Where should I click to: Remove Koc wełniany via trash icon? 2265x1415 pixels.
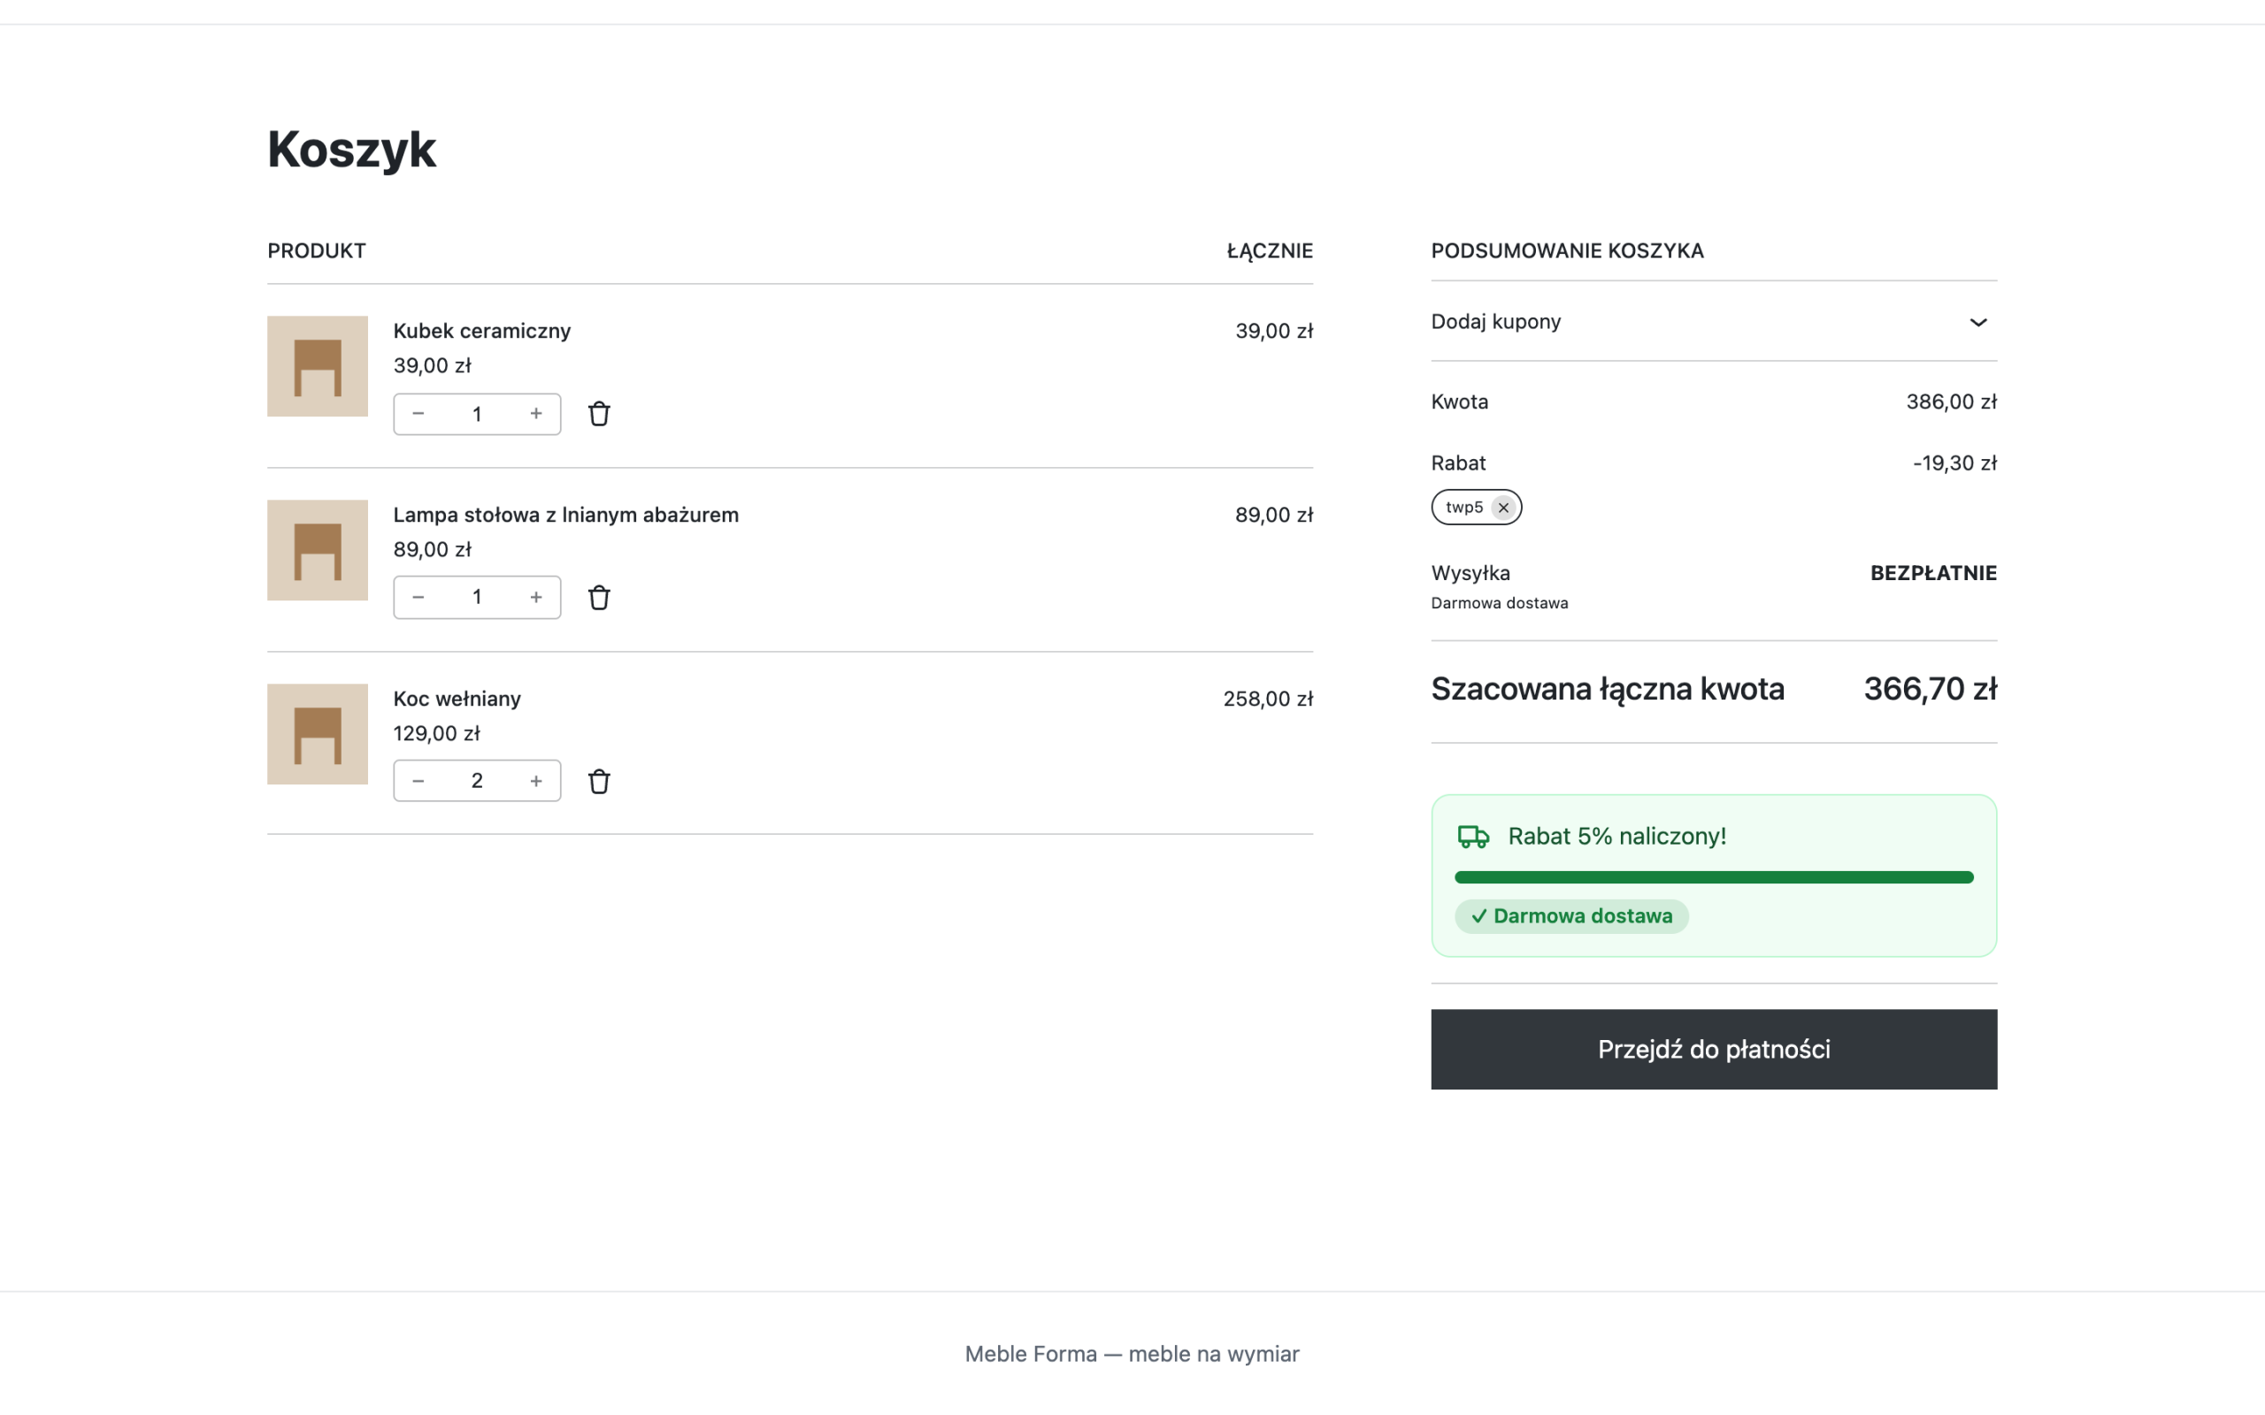pos(599,782)
